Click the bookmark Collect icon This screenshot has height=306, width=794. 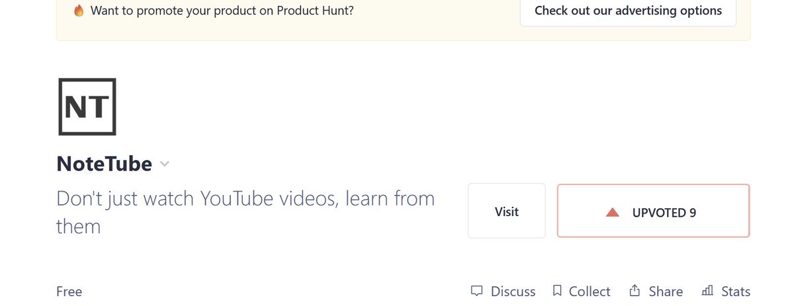(557, 291)
